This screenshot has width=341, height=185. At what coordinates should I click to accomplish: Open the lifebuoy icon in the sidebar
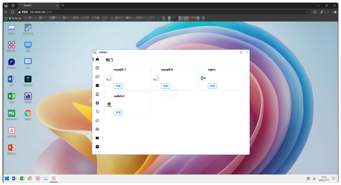click(97, 103)
